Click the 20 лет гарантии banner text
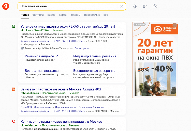The image size is (191, 131). tap(155, 46)
